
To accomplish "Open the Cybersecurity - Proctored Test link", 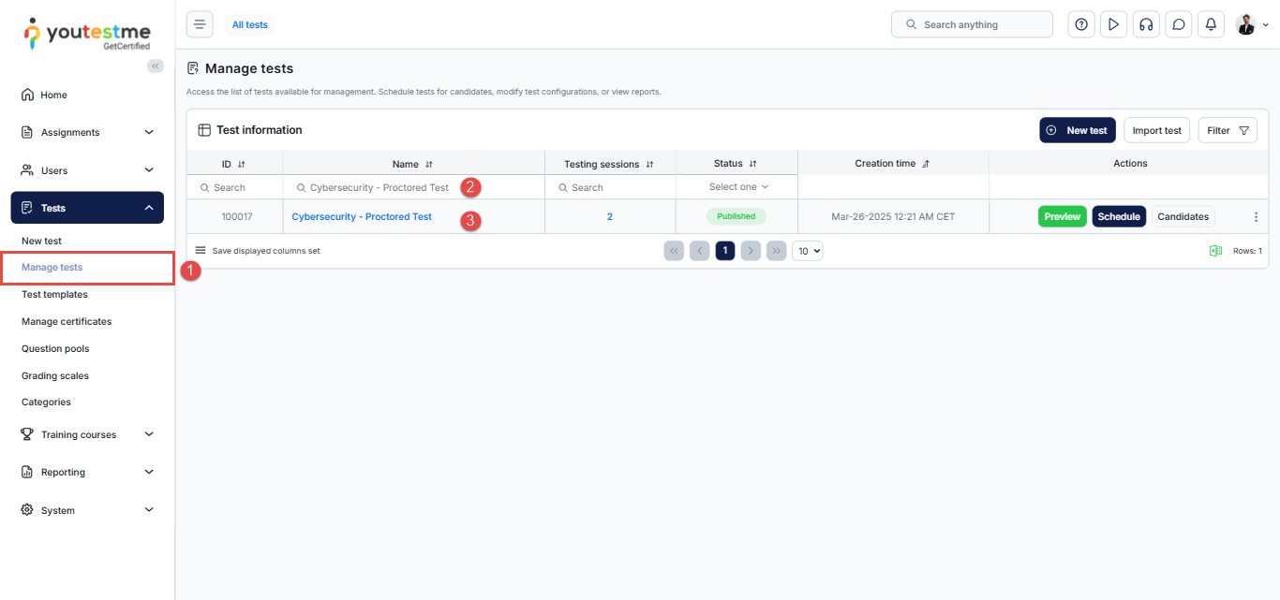I will point(362,217).
